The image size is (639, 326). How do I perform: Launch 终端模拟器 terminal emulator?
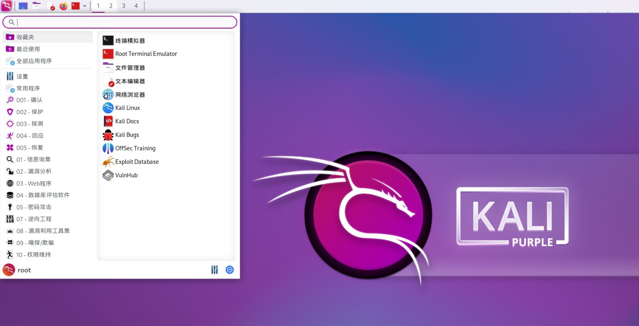point(166,41)
